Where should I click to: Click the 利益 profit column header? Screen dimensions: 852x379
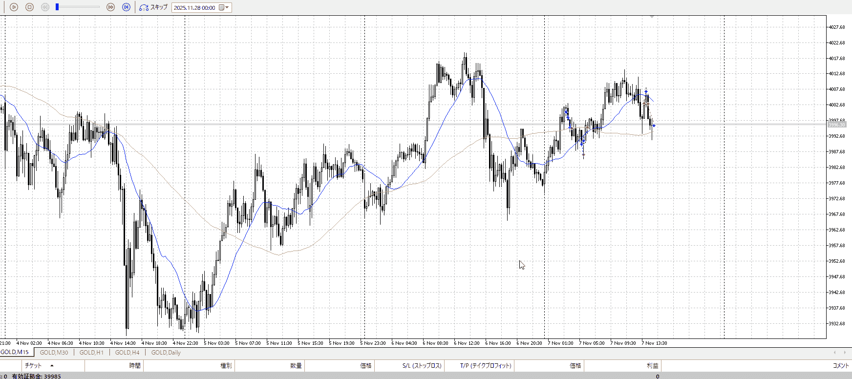coord(652,365)
